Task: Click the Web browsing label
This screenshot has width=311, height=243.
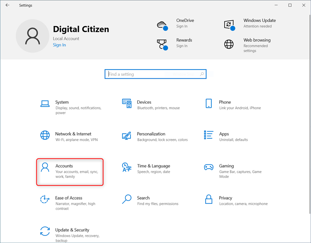Action: tap(257, 40)
